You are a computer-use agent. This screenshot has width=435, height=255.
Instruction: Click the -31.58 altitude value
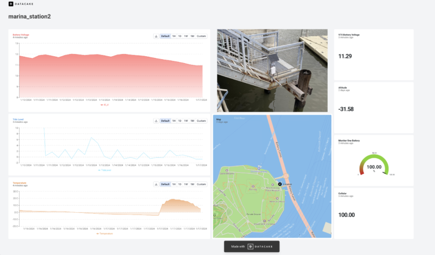[x=346, y=109]
